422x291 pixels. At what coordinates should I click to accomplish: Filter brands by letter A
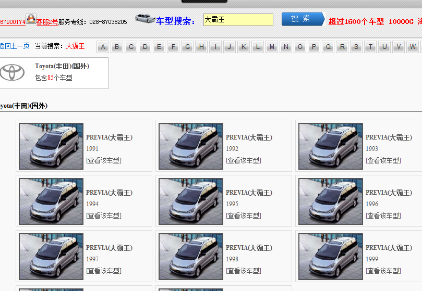pos(103,47)
